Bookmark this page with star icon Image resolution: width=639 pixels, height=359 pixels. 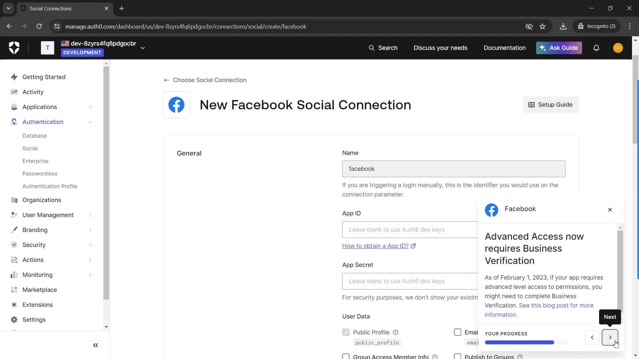(543, 26)
